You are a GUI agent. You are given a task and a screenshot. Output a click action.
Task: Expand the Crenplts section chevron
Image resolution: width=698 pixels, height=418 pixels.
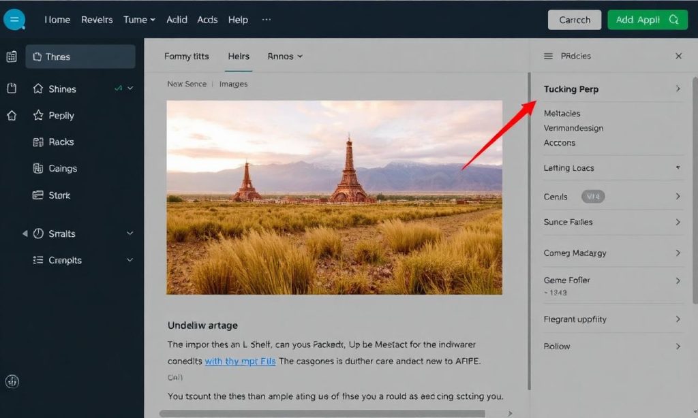(130, 260)
